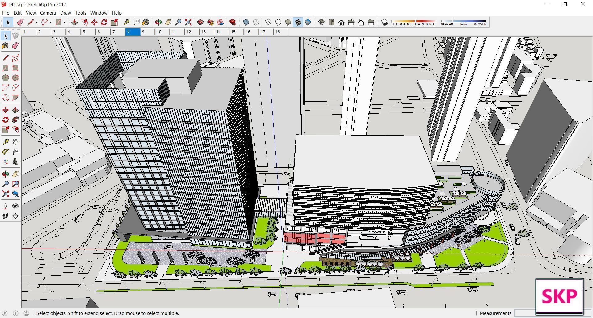Viewport: 593px width, 318px height.
Task: Select the Position Camera tool
Action: tap(6, 206)
